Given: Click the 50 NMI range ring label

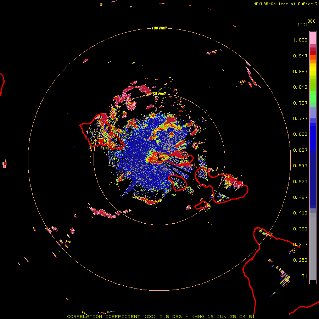Looking at the screenshot, I should [x=159, y=94].
